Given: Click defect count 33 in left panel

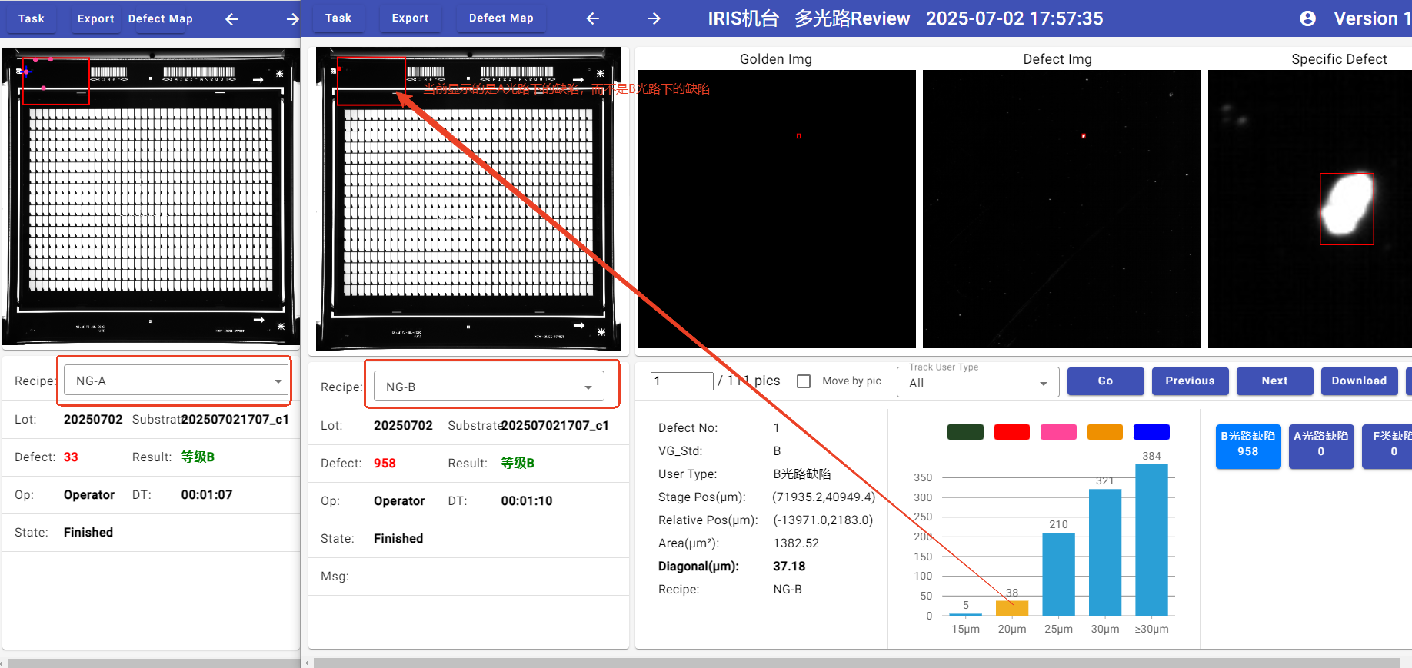Looking at the screenshot, I should 71,457.
